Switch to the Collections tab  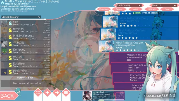point(104,9)
